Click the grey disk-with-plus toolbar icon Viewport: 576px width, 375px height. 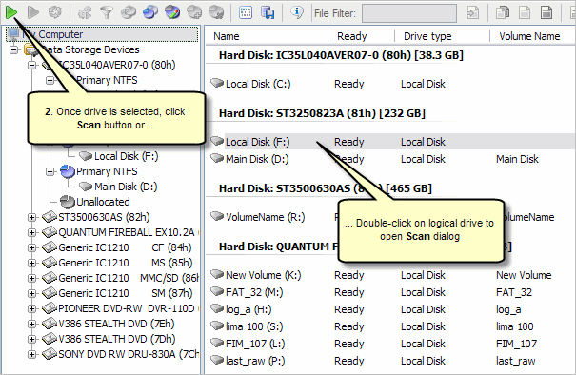coord(194,12)
